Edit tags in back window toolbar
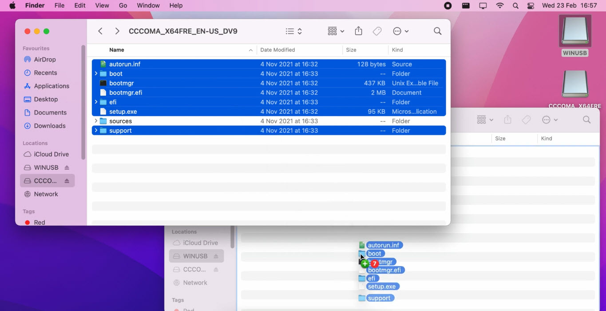 point(526,120)
